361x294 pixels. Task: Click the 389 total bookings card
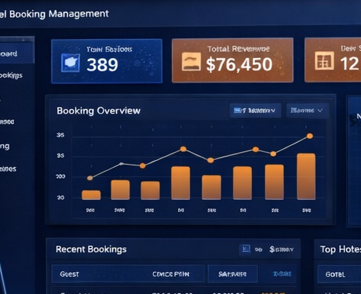107,61
